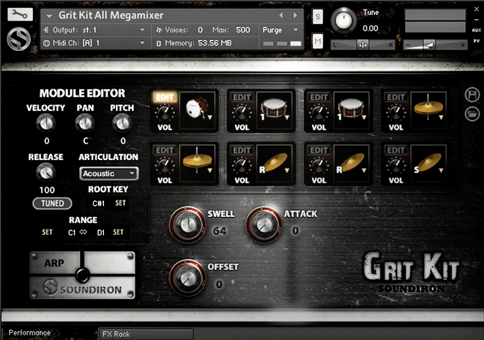Image resolution: width=484 pixels, height=340 pixels.
Task: Click the save preset floppy disk icon
Action: point(472,95)
